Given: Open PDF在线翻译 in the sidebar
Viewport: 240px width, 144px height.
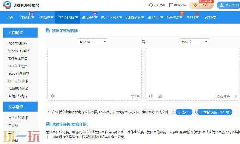Looking at the screenshot, I should point(18,44).
